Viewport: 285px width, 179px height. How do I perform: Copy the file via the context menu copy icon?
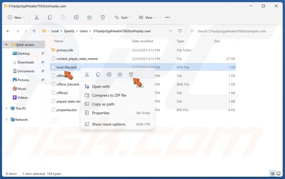[x=98, y=74]
